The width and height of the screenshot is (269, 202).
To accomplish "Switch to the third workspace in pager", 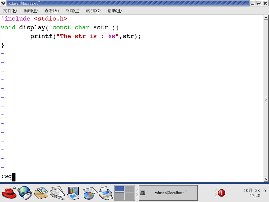I will (120, 196).
